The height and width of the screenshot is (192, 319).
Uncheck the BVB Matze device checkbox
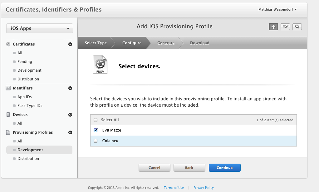96,130
